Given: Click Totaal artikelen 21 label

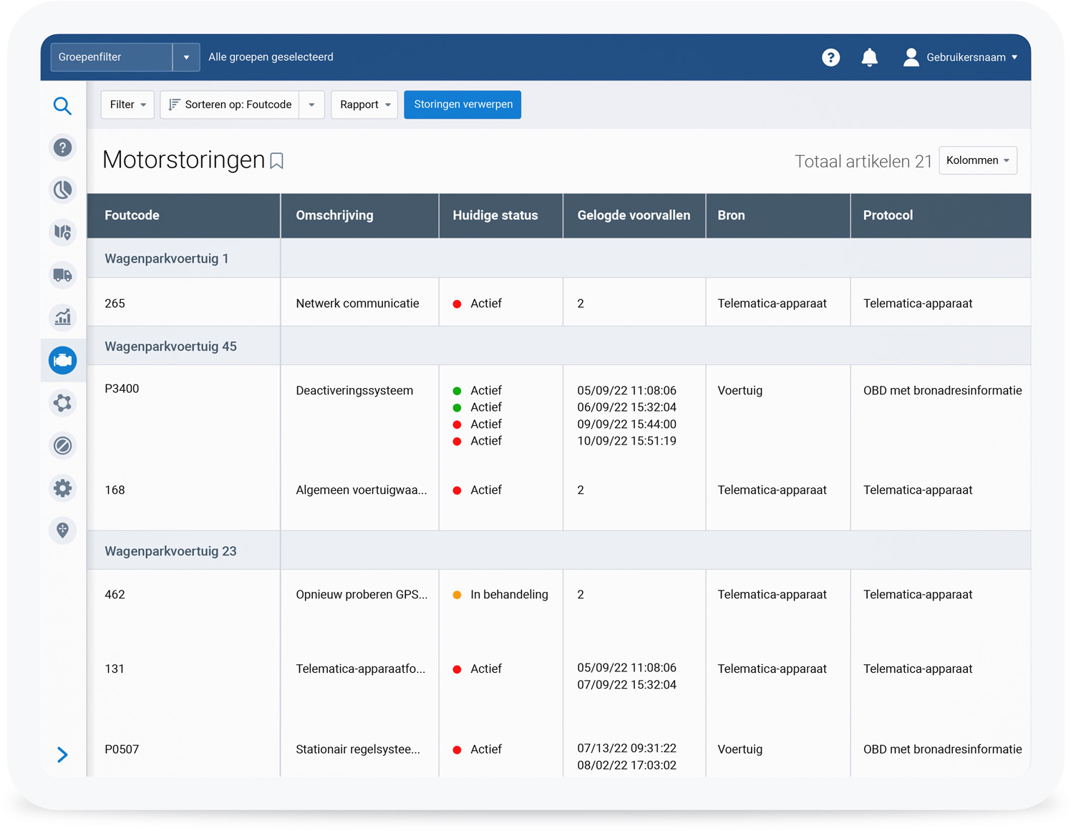Looking at the screenshot, I should pos(863,161).
